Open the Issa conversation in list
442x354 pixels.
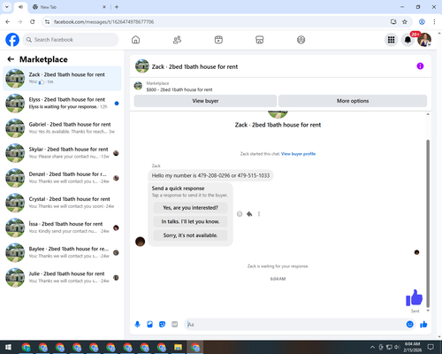tap(62, 227)
